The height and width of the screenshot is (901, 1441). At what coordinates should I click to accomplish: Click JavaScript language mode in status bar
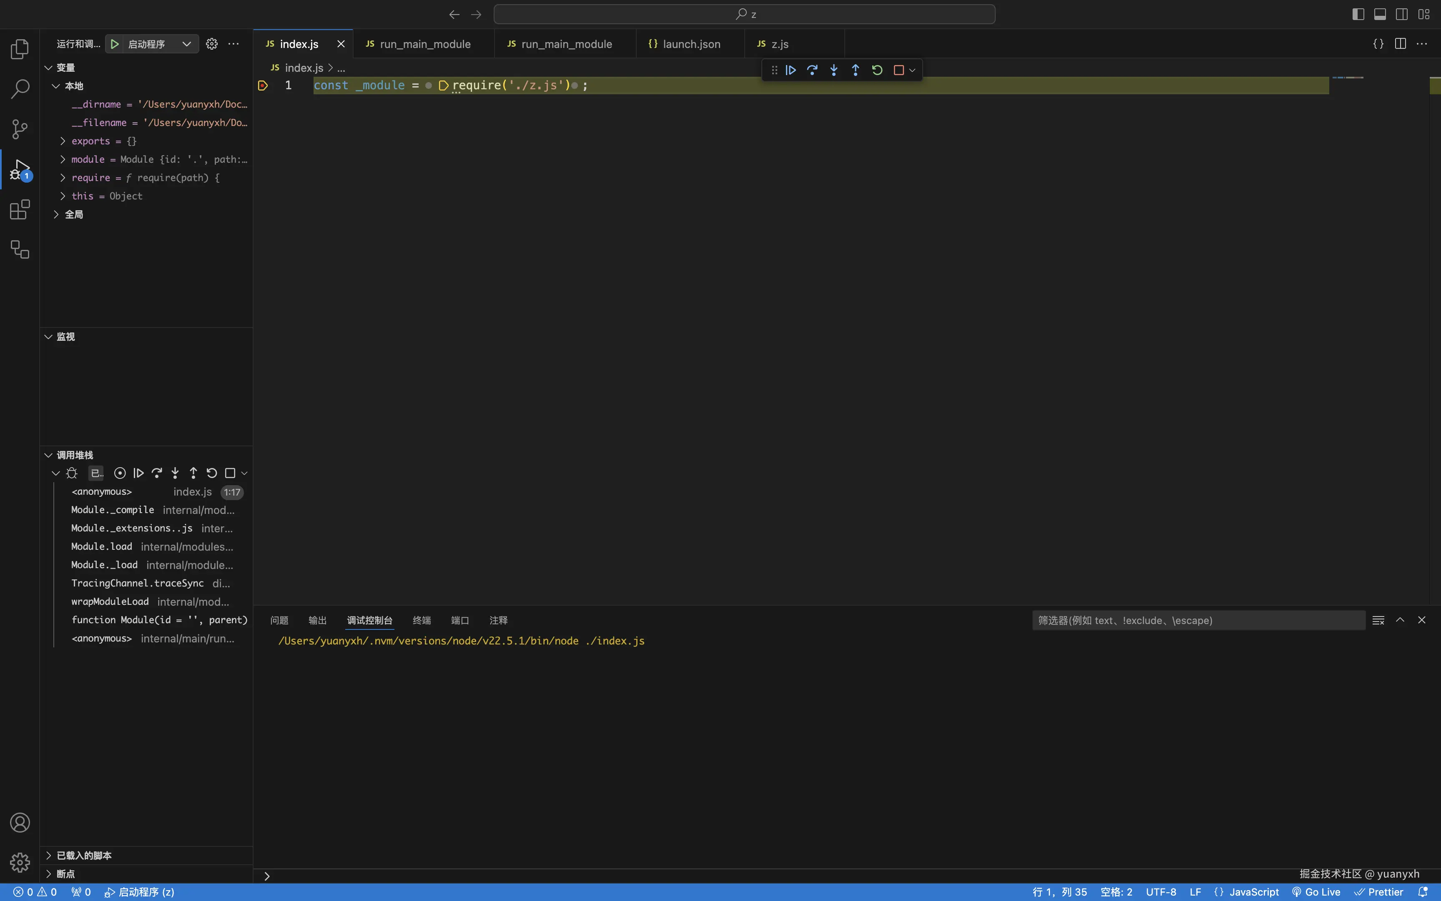(1253, 892)
